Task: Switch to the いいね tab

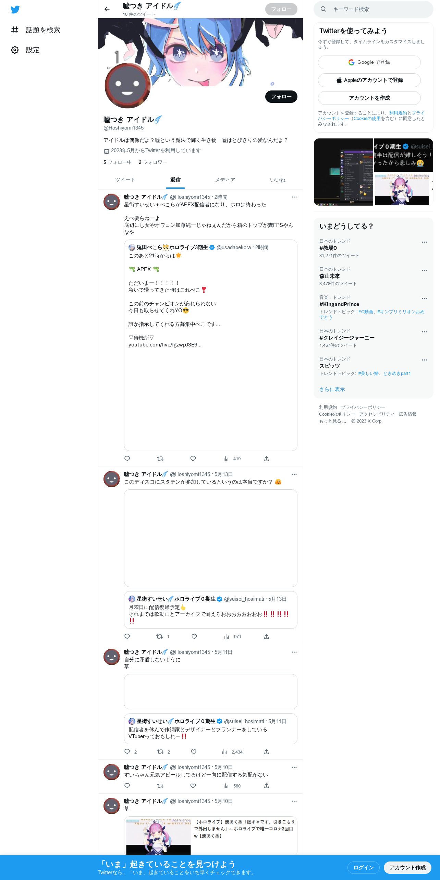Action: click(x=278, y=180)
